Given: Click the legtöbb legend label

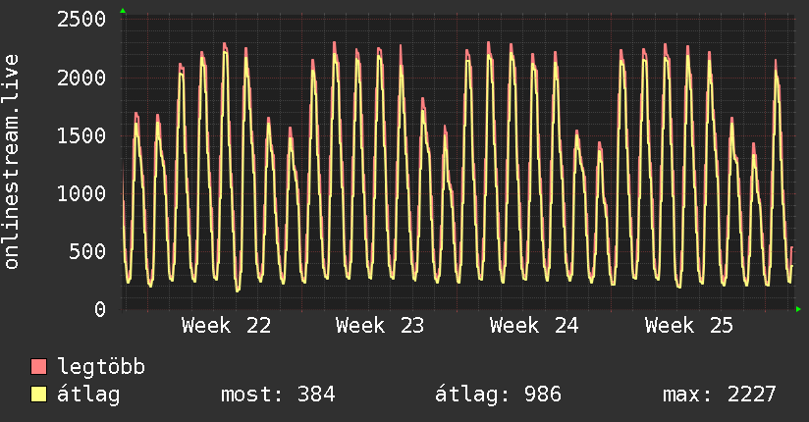Looking at the screenshot, I should point(101,367).
